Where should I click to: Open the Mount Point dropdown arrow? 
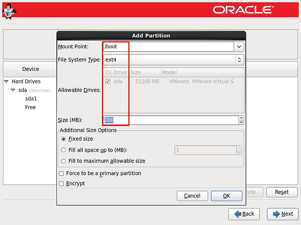tap(239, 47)
